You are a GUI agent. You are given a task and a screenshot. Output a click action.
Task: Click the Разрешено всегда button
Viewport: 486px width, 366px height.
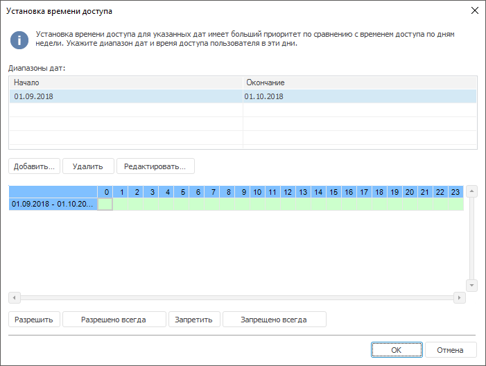point(114,320)
